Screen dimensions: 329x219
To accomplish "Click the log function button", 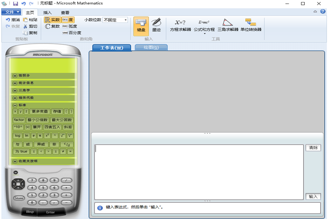I will pos(17,136).
